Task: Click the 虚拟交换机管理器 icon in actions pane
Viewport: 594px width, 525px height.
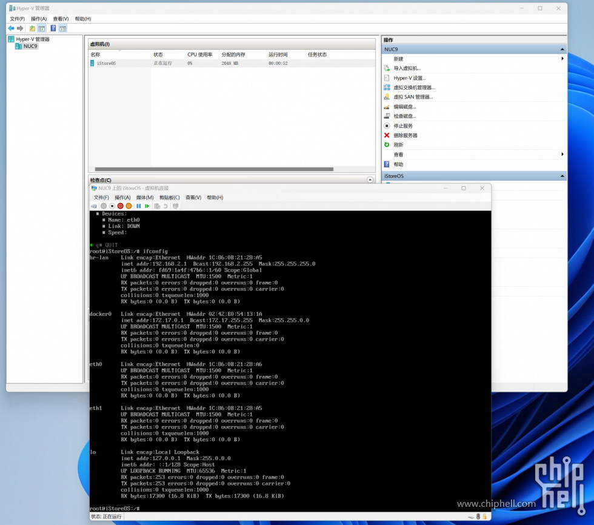Action: [387, 87]
